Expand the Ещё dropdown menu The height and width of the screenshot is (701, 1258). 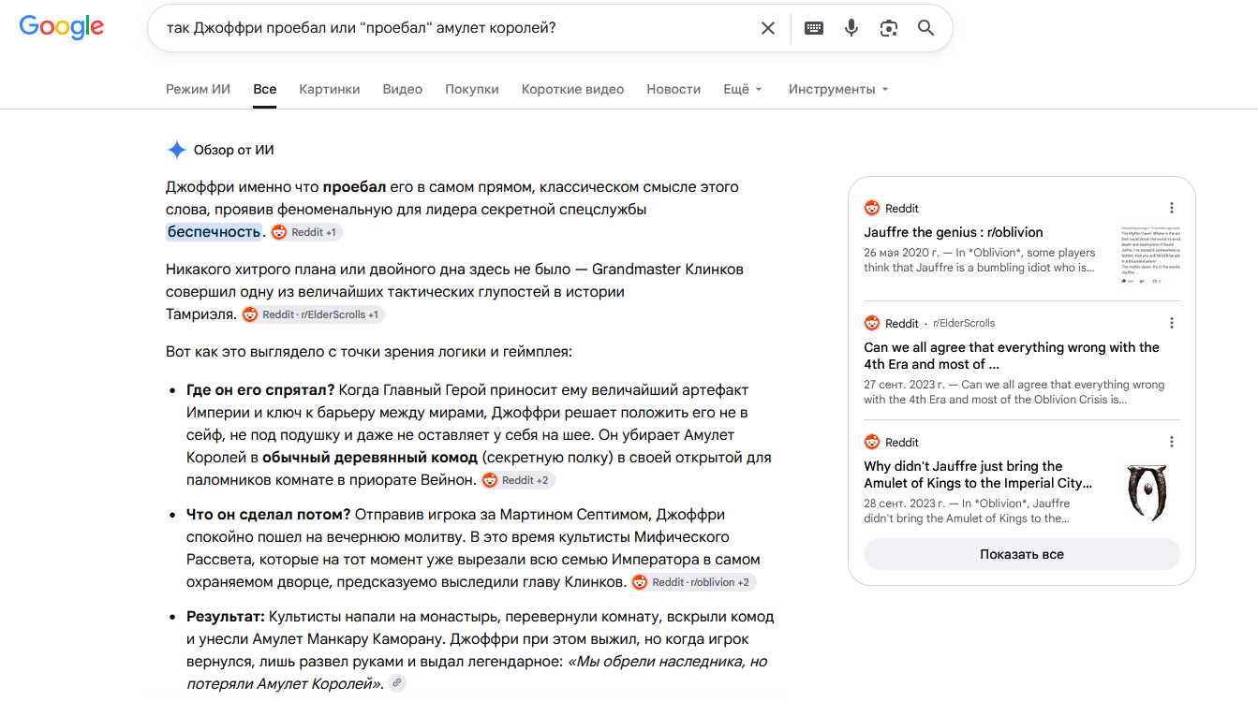[743, 89]
